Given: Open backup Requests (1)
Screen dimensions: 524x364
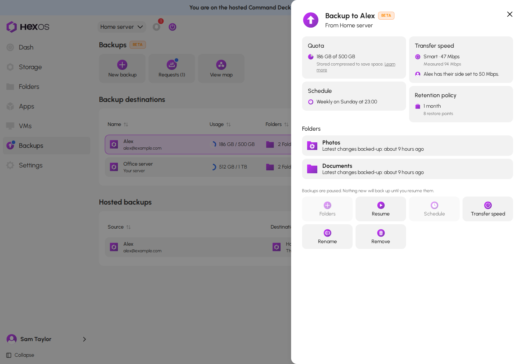Looking at the screenshot, I should [172, 68].
